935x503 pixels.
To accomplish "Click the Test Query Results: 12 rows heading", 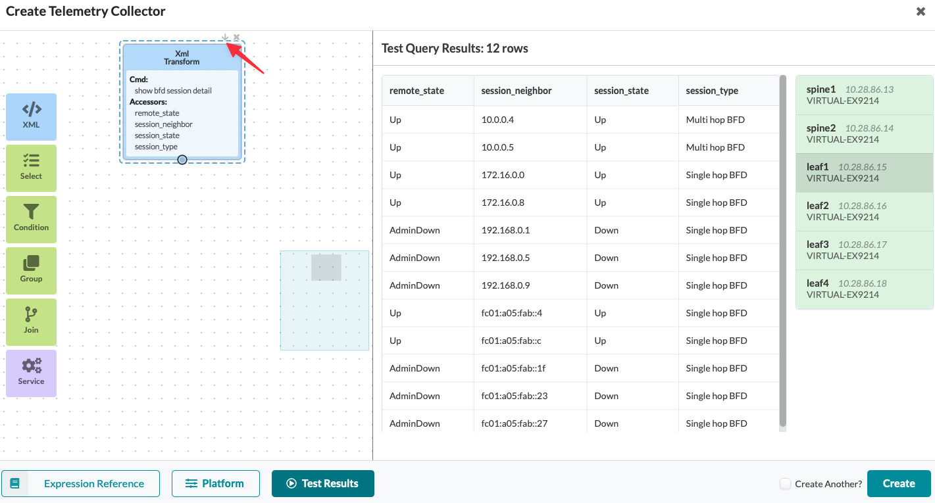I will pyautogui.click(x=455, y=48).
